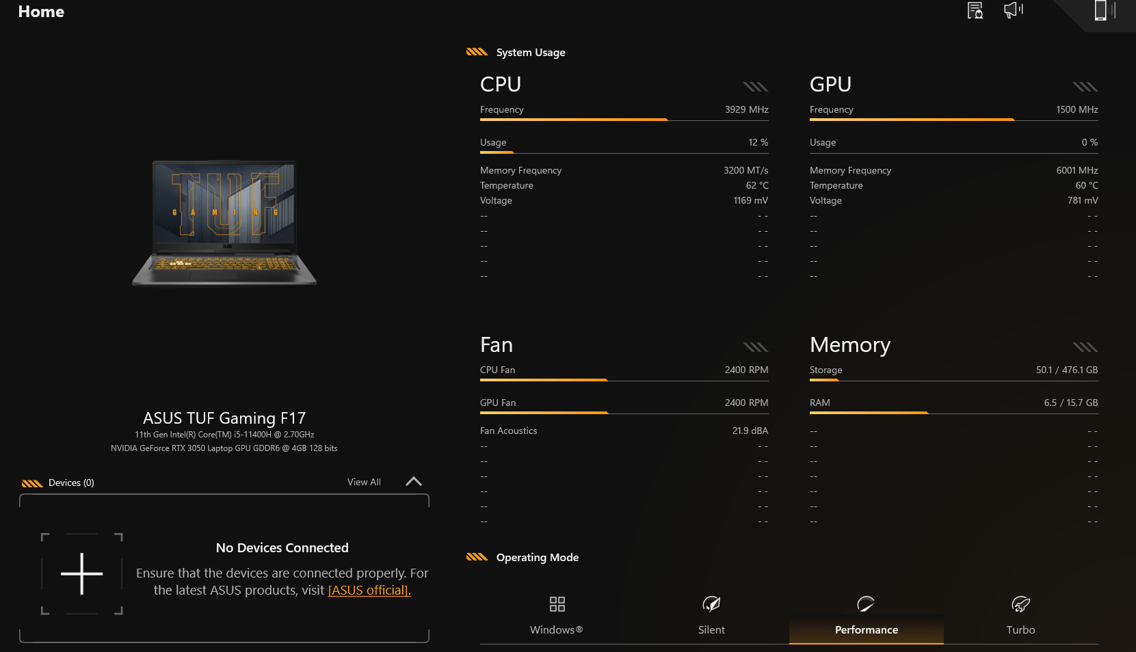The image size is (1136, 652).
Task: Click the CPU frequency 3929 MHz value
Action: [x=747, y=109]
